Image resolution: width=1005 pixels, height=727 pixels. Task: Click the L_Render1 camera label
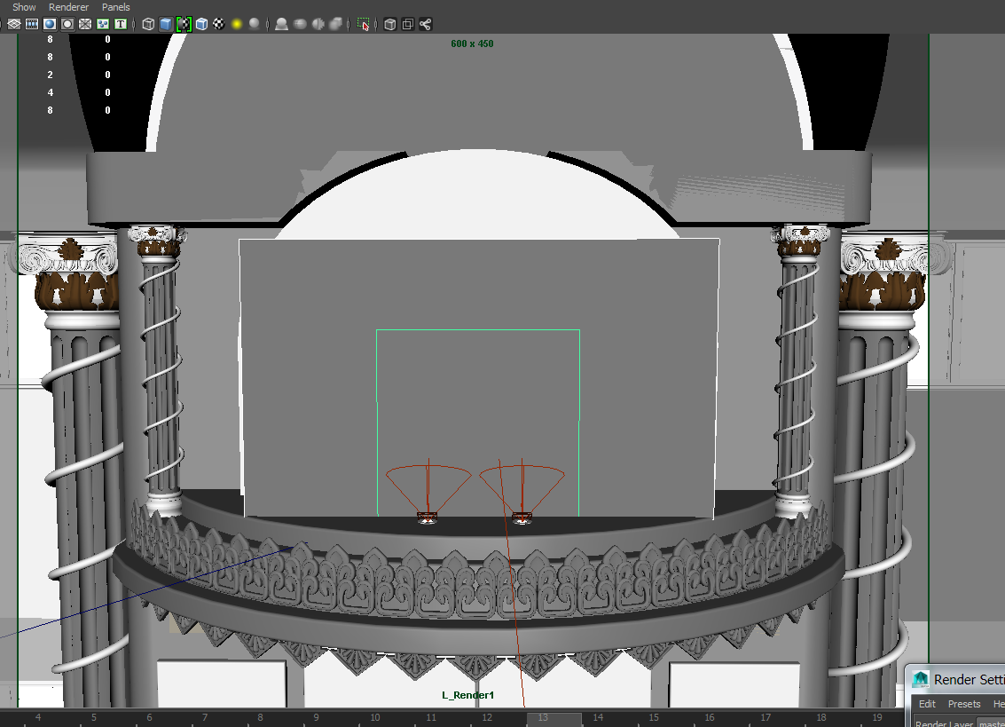[x=467, y=695]
